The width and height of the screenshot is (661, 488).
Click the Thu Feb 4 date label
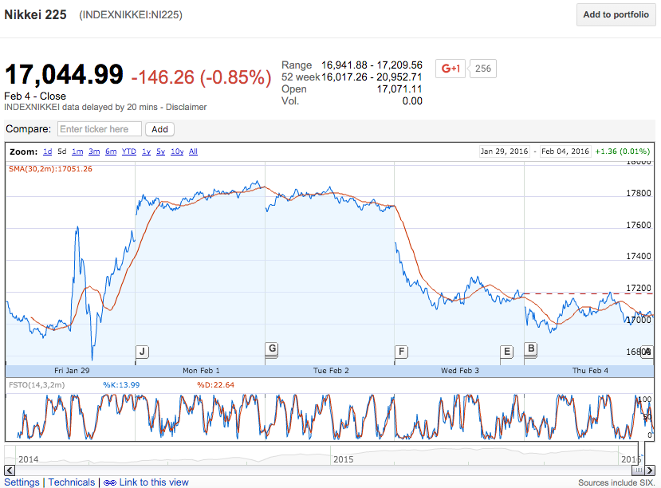590,371
